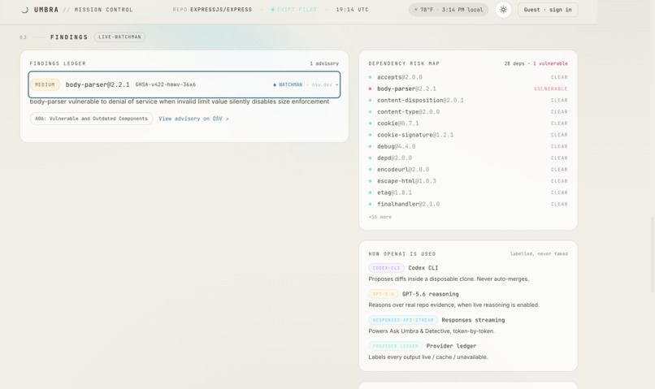Click the red dot beside body-parser dependency
The image size is (655, 389).
[370, 89]
